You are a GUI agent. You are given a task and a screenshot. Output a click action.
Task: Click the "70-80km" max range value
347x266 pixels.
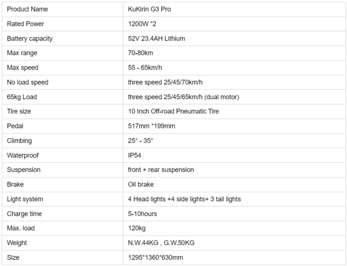pyautogui.click(x=141, y=53)
